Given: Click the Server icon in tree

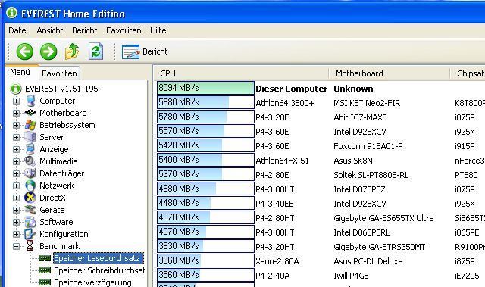Looking at the screenshot, I should pyautogui.click(x=30, y=137).
